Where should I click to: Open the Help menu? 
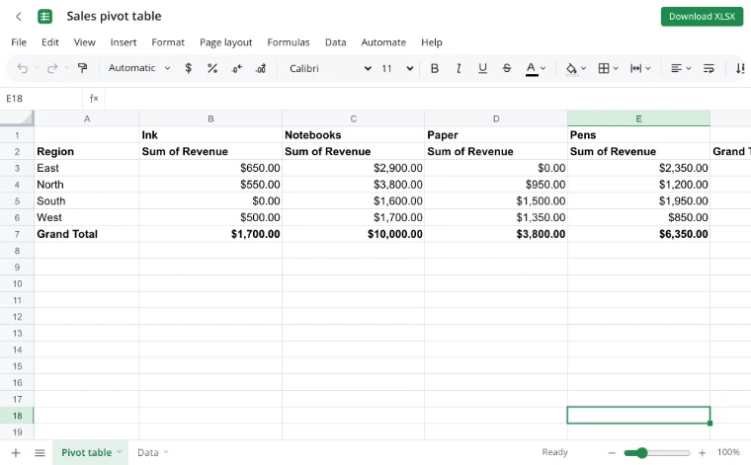tap(432, 42)
